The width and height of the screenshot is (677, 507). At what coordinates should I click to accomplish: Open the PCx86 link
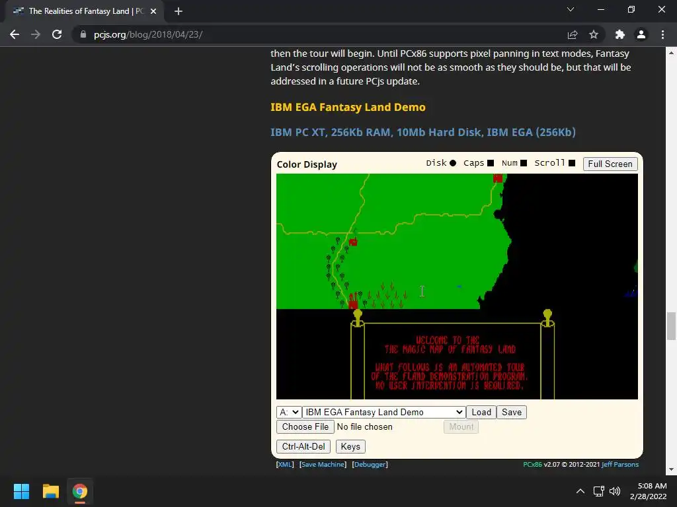tap(532, 464)
